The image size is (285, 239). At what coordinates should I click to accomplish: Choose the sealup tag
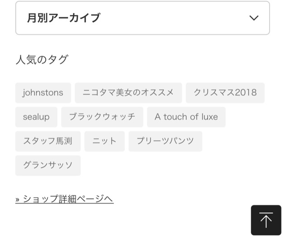tap(36, 117)
